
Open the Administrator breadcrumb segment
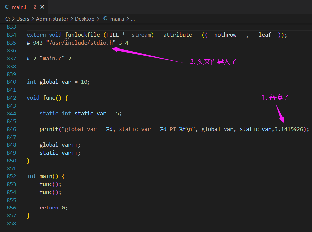[52, 19]
